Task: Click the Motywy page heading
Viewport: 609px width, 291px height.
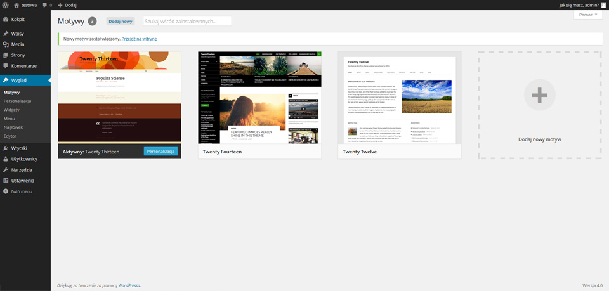Action: (x=71, y=22)
